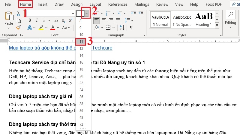This screenshot has height=135, width=240.
Task: Open the Review tab
Action: (x=162, y=4)
